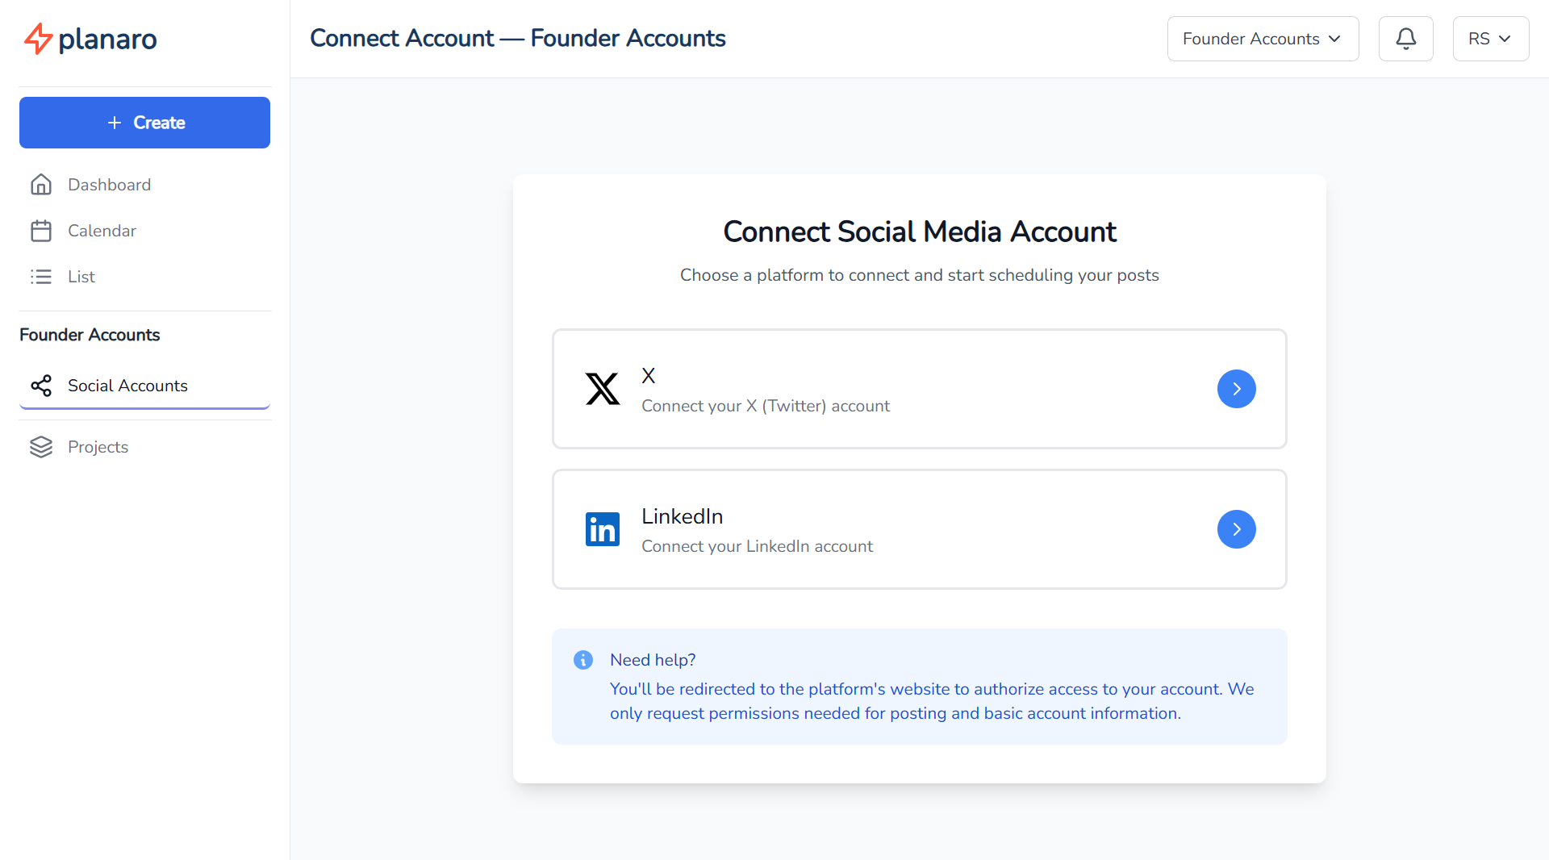Select the Social Accounts share icon
This screenshot has width=1549, height=860.
pyautogui.click(x=41, y=386)
